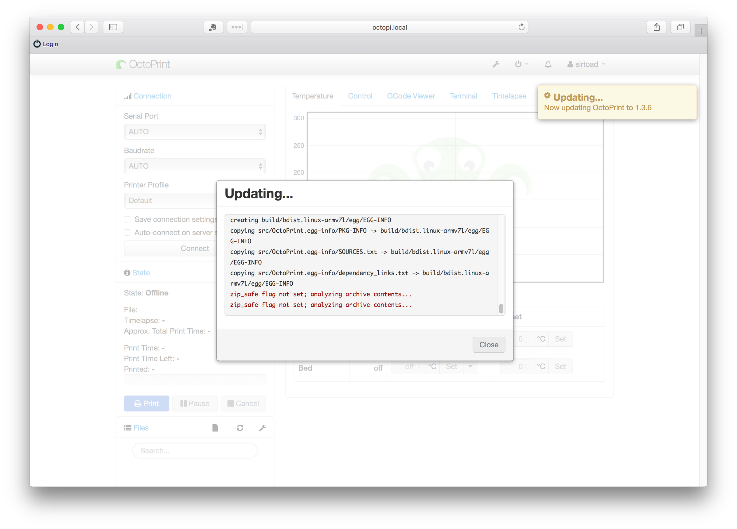Expand the sirtoad user menu
The width and height of the screenshot is (737, 529).
[x=586, y=64]
